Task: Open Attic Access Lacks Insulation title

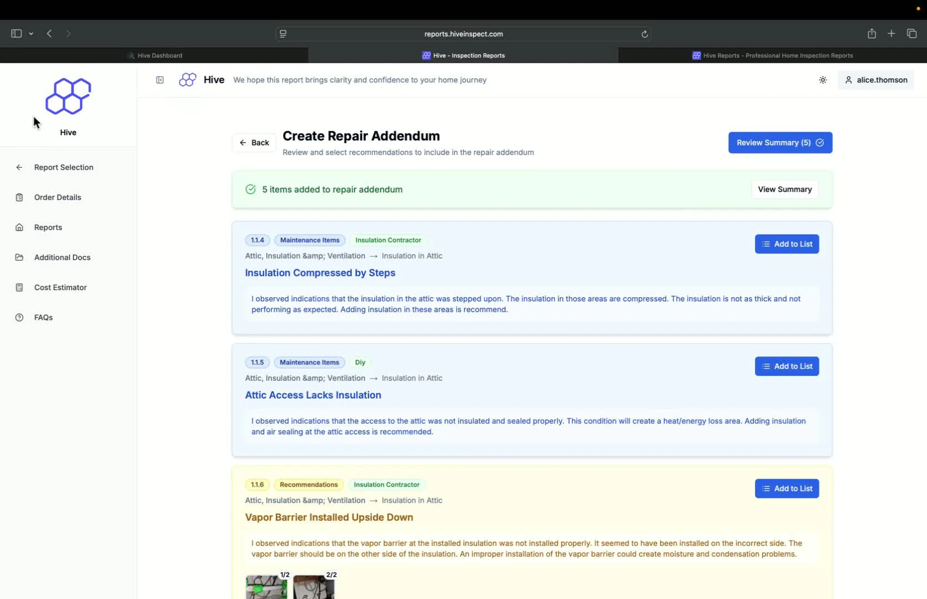Action: (313, 395)
